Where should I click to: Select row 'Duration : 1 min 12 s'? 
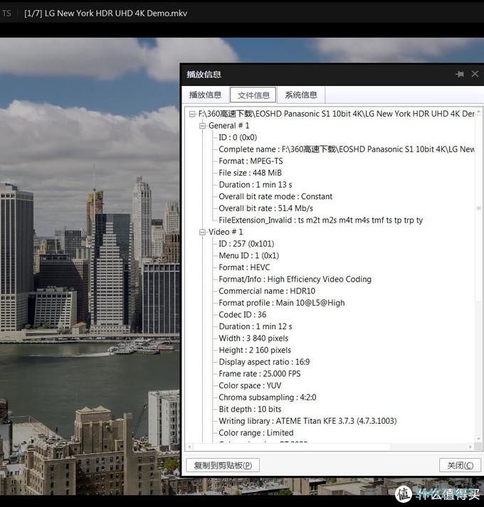tap(256, 326)
